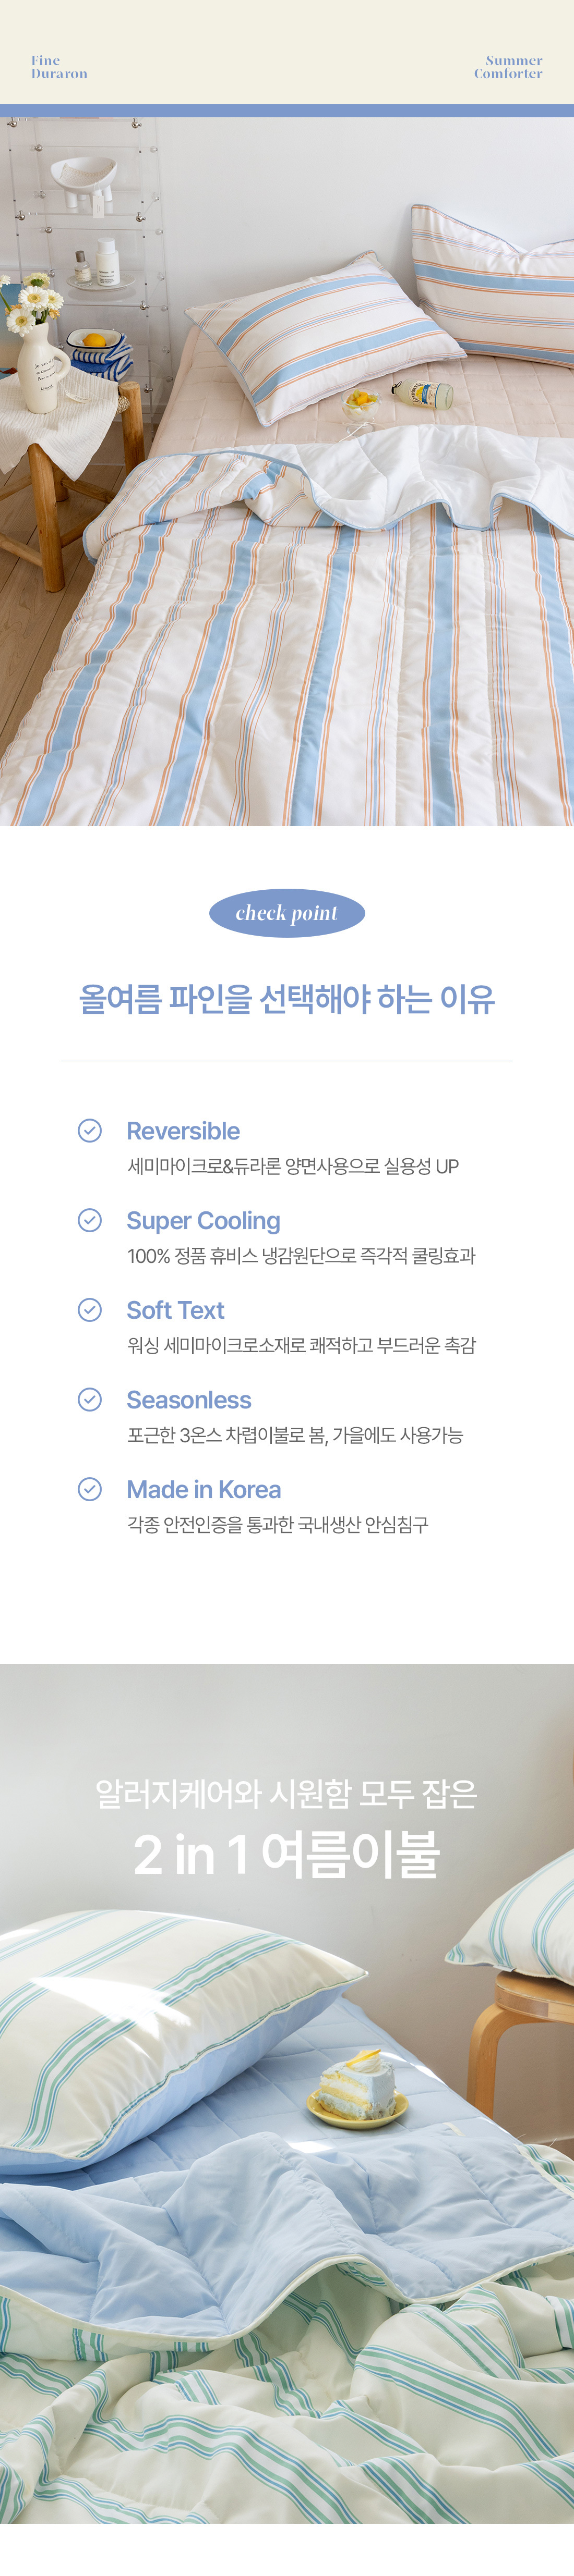Click the cake slice on the yellow plate
Screen dimensions: 574x2576
click(356, 2091)
